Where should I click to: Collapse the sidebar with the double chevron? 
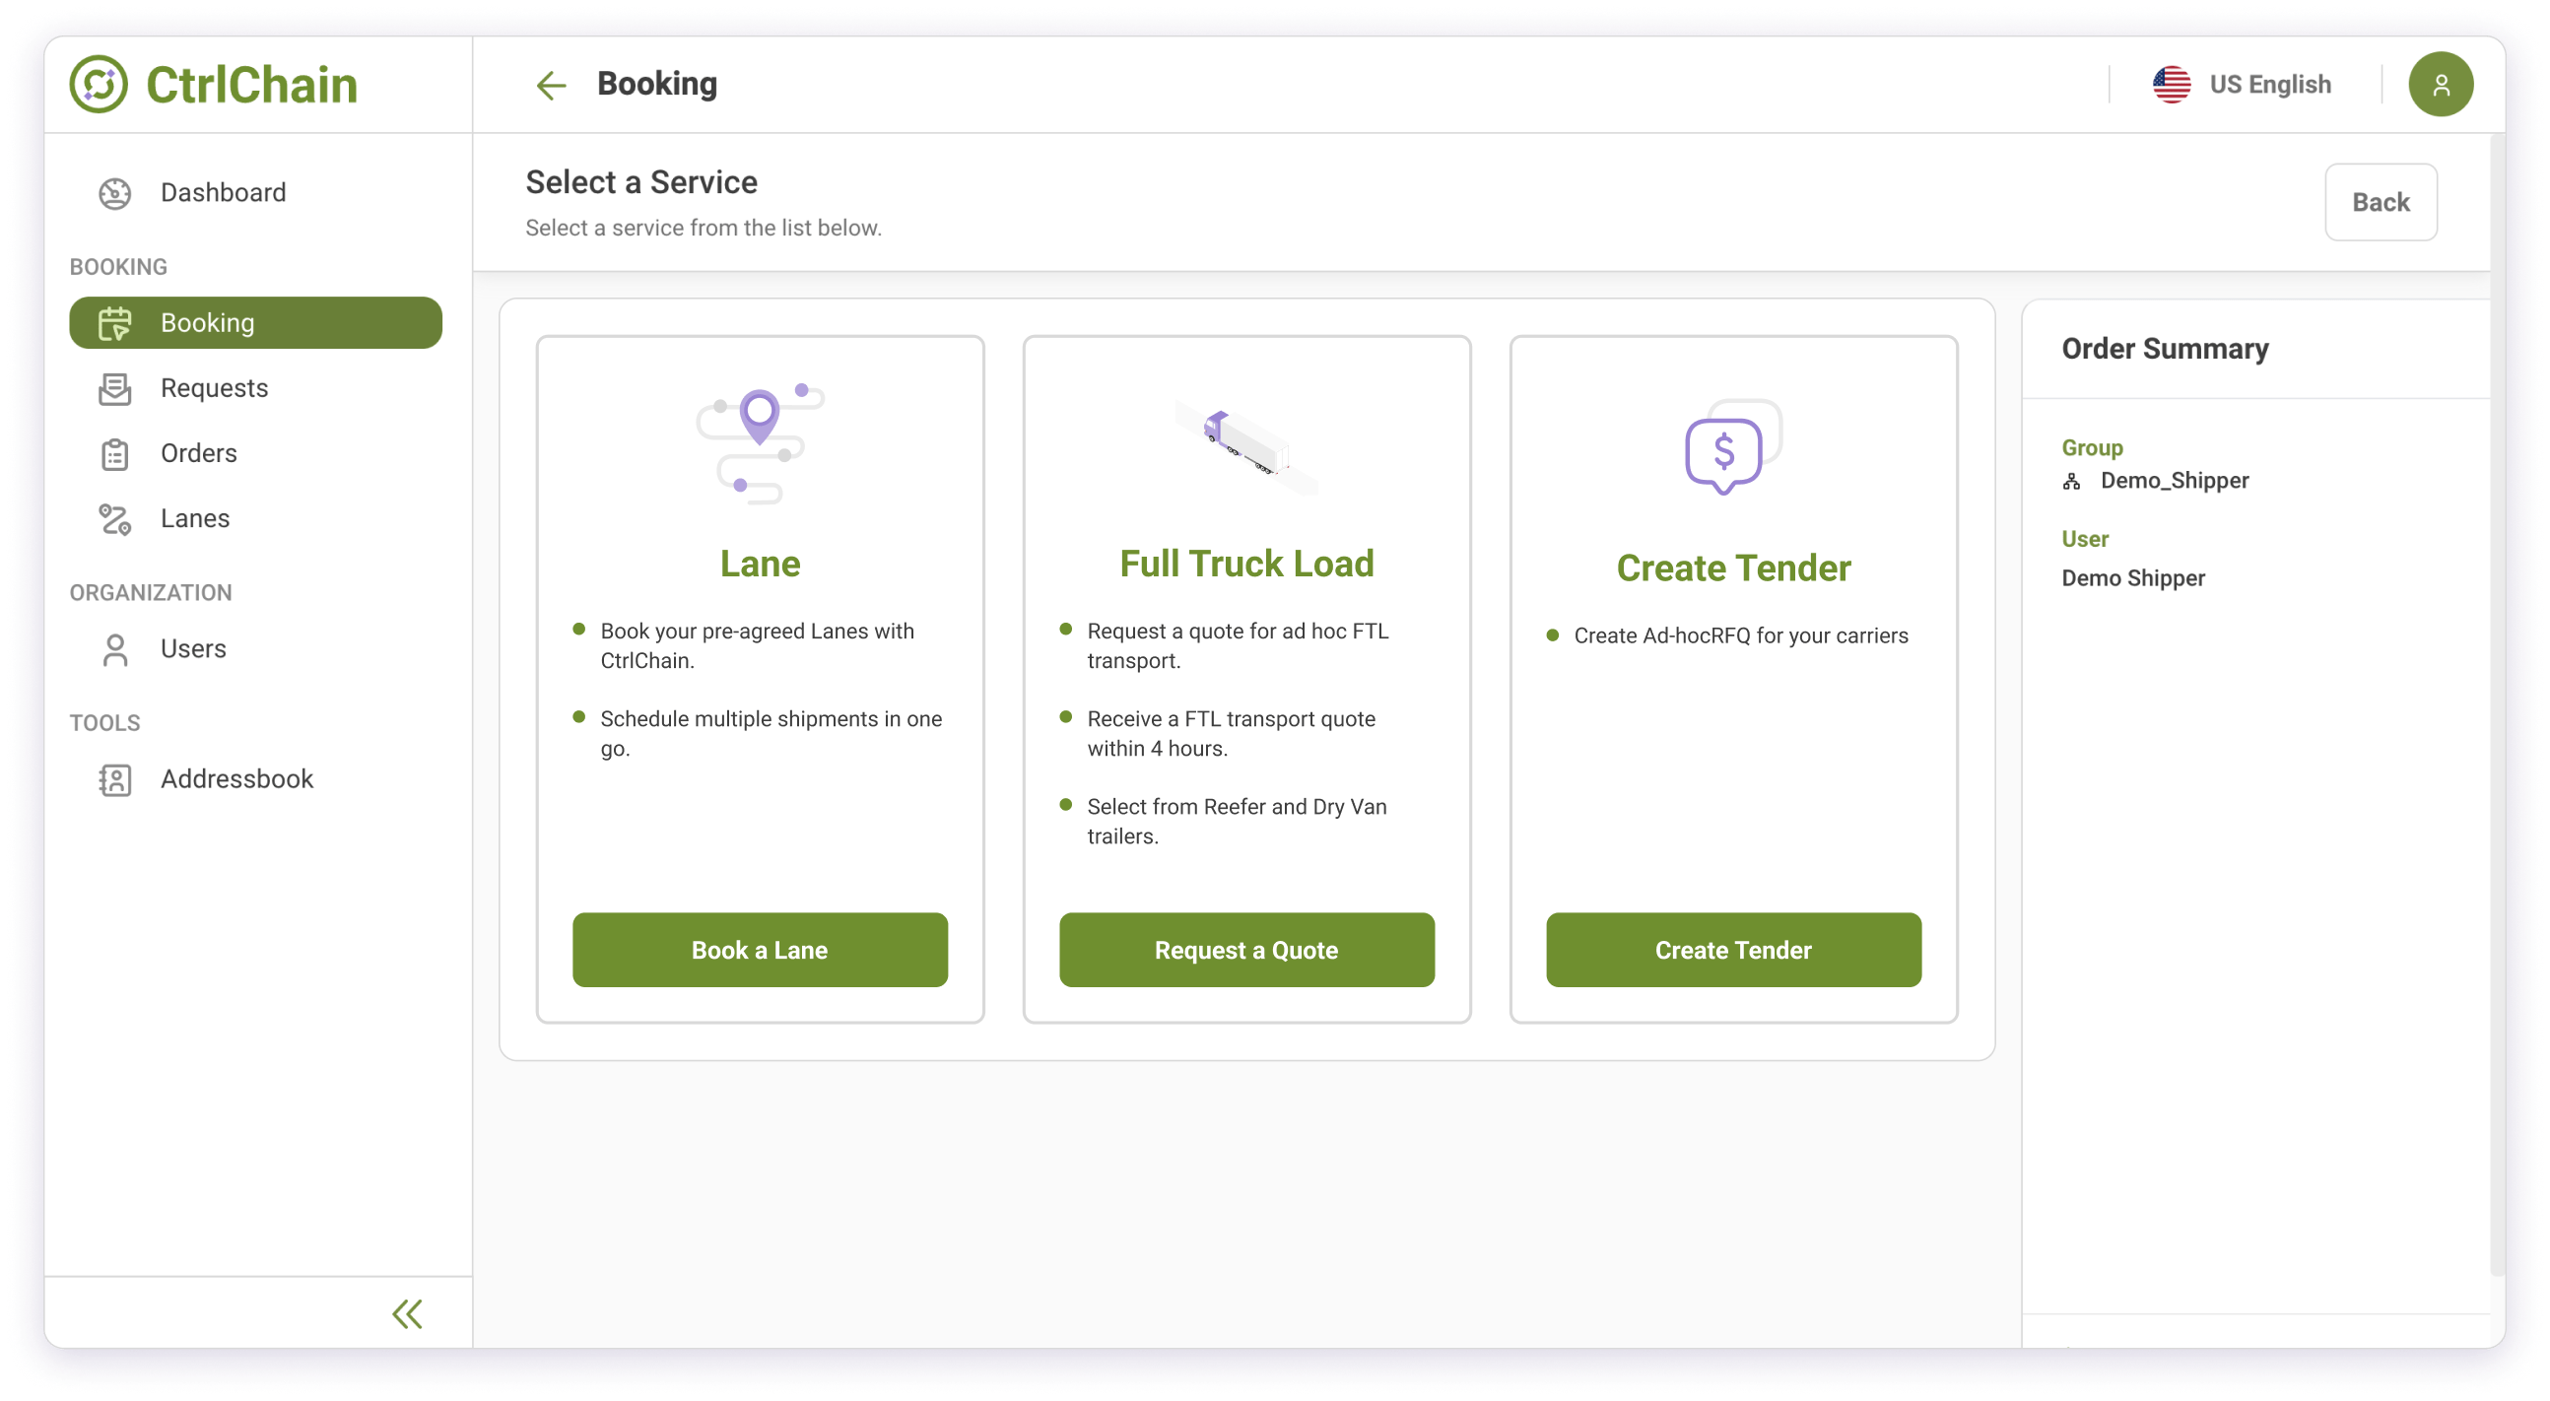407,1313
